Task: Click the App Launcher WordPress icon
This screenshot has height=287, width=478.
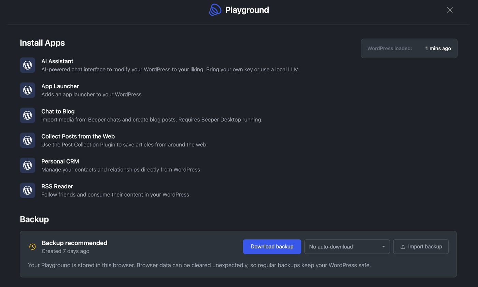Action: pyautogui.click(x=27, y=90)
